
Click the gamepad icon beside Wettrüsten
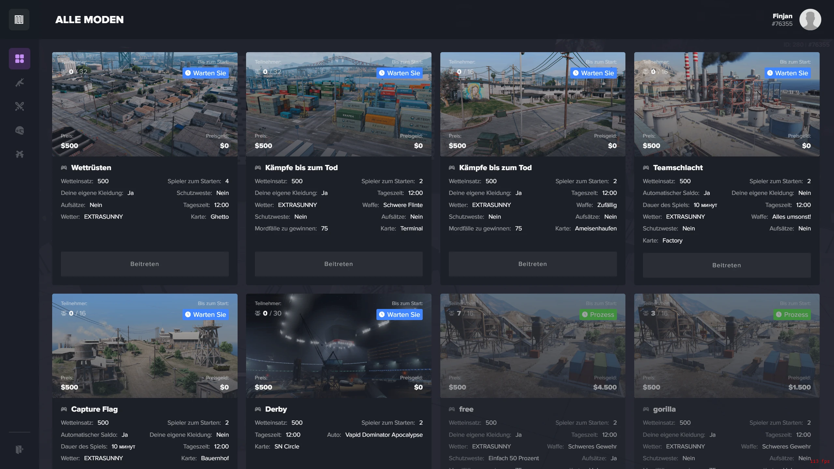tap(64, 168)
